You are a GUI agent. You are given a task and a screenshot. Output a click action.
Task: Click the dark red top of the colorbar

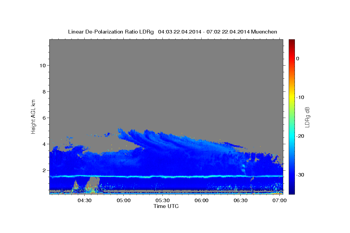click(292, 42)
